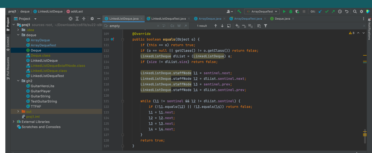Run ArrayDequeTest with the green play icon

pos(284,11)
